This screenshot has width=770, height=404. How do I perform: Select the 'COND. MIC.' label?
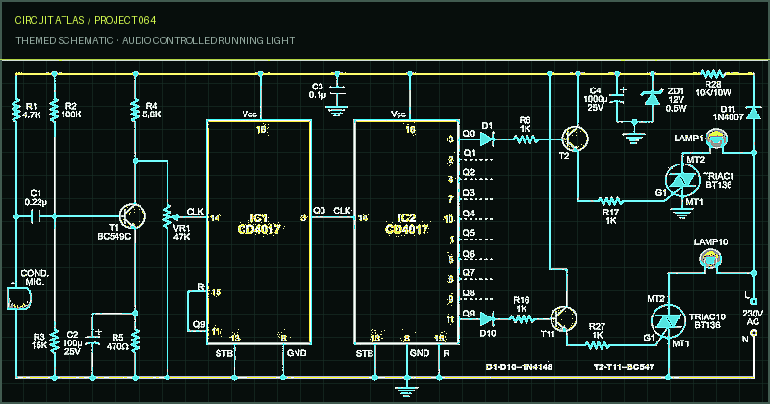(x=35, y=278)
